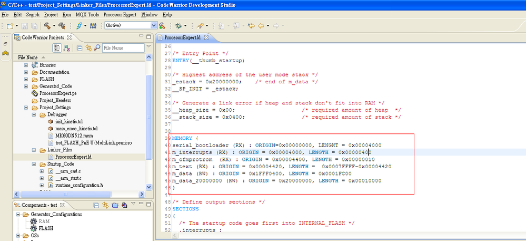Image resolution: width=526 pixels, height=241 pixels.
Task: Collapse all in CodeWarrior Projects panel
Action: tap(80, 48)
